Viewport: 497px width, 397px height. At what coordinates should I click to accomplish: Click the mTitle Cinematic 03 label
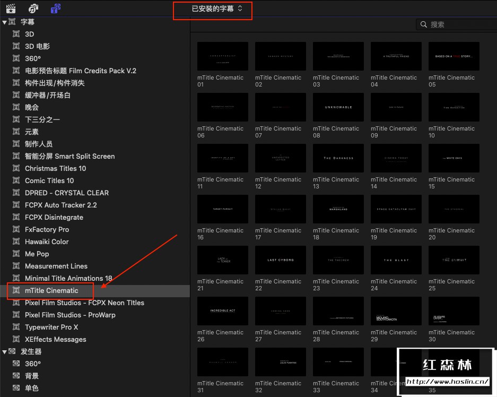[336, 81]
